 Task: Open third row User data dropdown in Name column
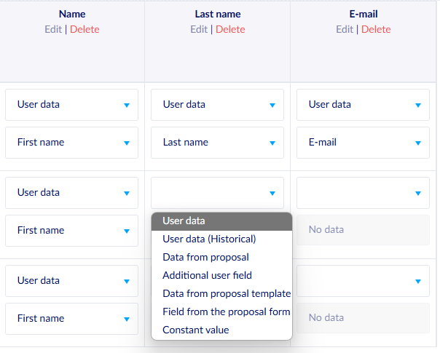click(x=71, y=281)
